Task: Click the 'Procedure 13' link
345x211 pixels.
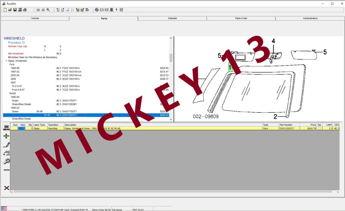Action: pyautogui.click(x=16, y=43)
